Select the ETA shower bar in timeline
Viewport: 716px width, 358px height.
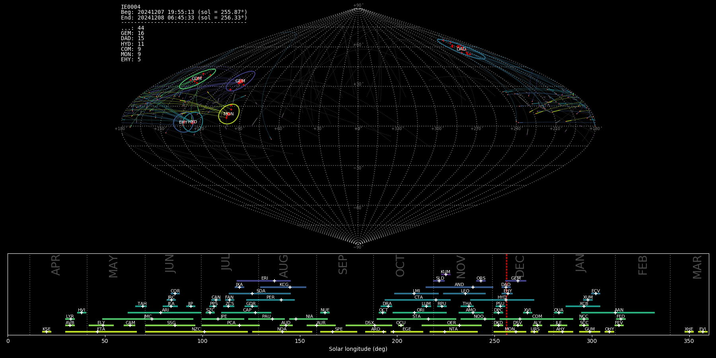pos(101,332)
